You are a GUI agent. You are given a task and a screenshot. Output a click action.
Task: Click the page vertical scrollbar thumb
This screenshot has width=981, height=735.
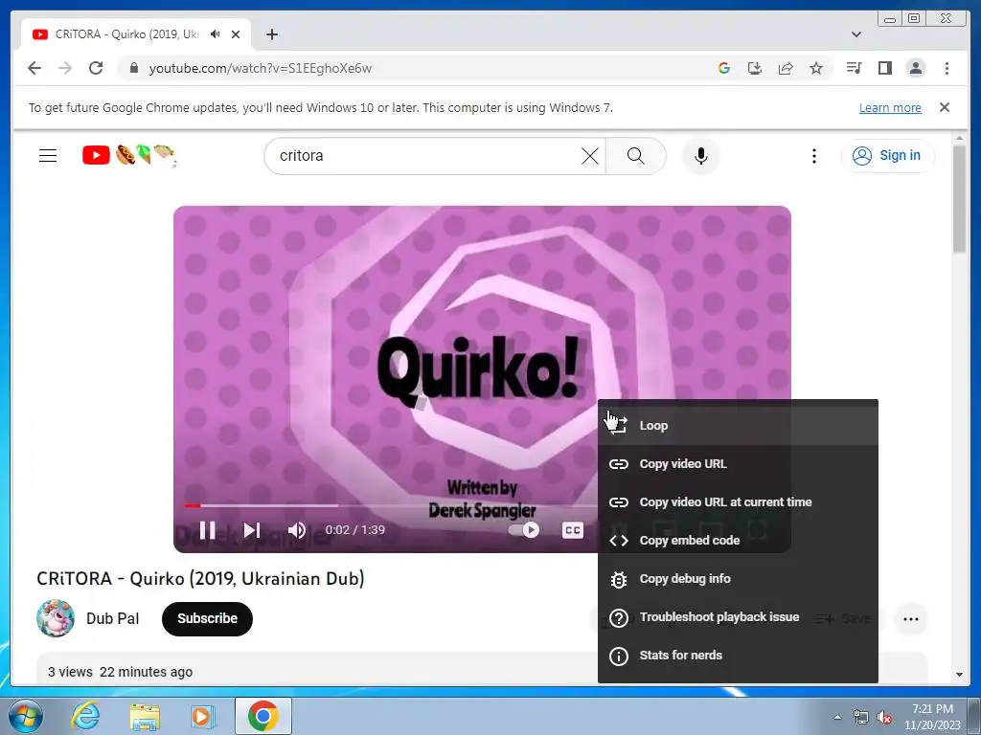tap(959, 199)
